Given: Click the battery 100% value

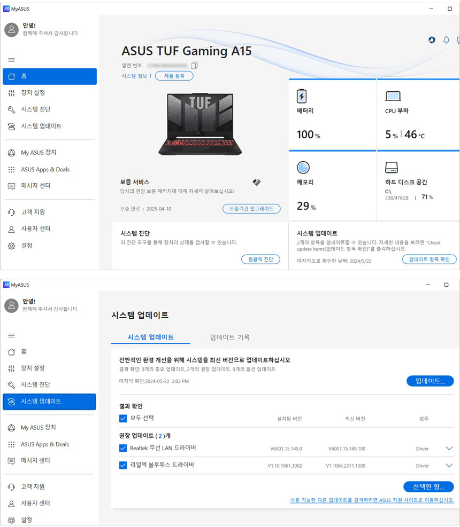Looking at the screenshot, I should pos(309,135).
